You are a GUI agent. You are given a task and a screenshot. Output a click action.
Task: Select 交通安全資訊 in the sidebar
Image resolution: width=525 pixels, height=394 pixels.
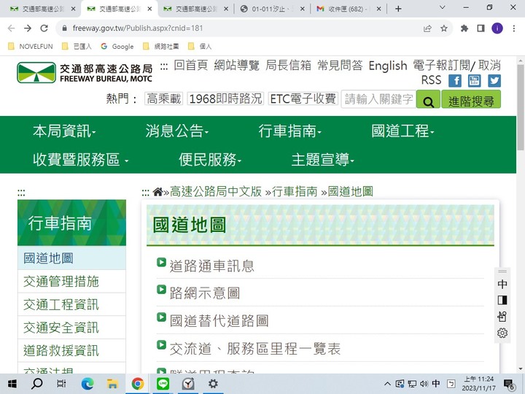point(71,328)
